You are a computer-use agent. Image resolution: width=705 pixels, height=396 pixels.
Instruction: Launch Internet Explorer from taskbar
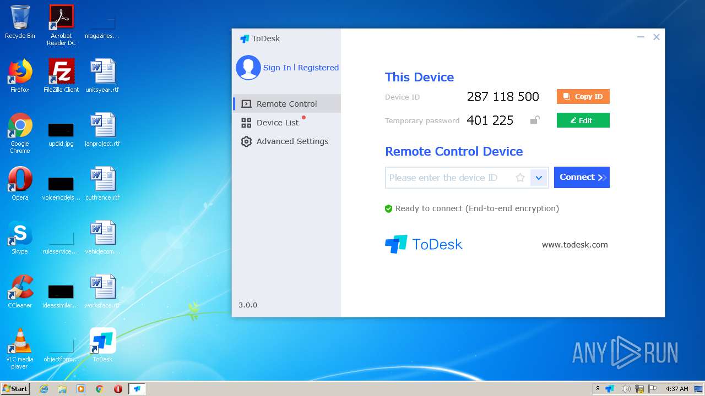click(x=44, y=389)
